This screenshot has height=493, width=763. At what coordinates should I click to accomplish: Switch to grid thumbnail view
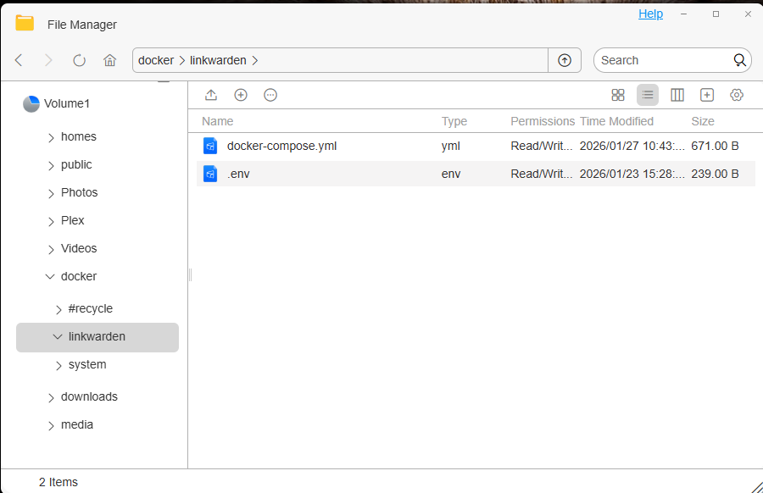(x=618, y=95)
